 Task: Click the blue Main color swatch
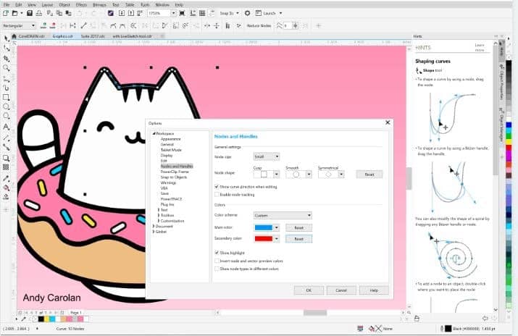click(264, 227)
